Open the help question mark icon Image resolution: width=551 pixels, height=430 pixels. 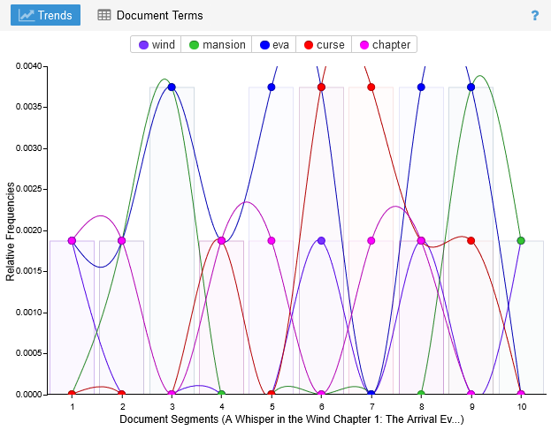[x=534, y=15]
